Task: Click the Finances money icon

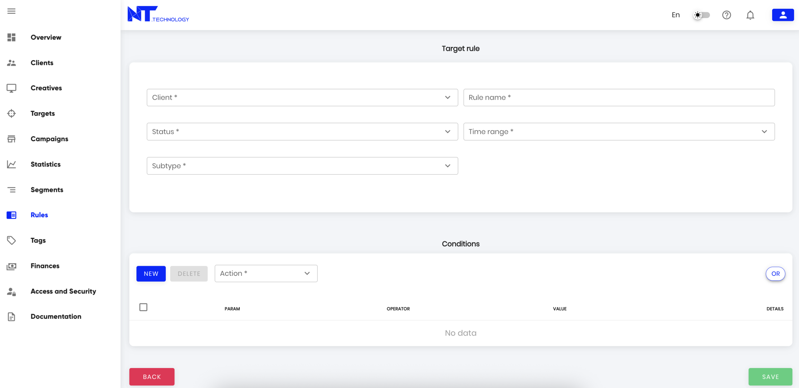Action: tap(12, 266)
